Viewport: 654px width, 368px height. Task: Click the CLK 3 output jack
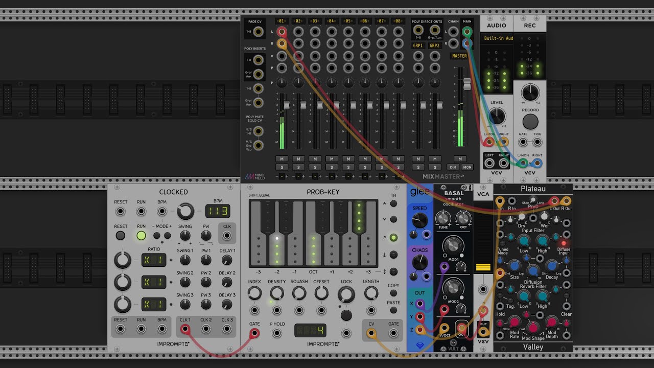click(x=227, y=329)
